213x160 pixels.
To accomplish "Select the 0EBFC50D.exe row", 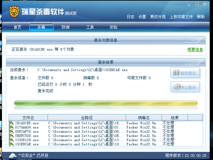I will point(106,136).
